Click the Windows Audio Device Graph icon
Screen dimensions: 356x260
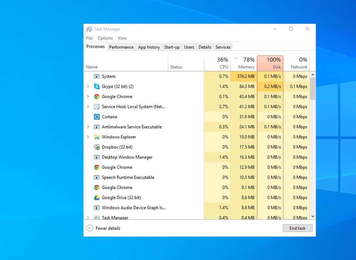[x=97, y=208]
